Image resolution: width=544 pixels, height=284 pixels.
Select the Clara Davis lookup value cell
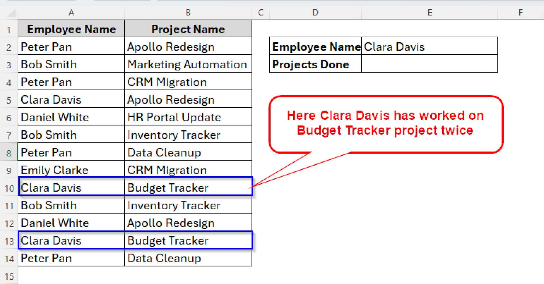point(429,47)
